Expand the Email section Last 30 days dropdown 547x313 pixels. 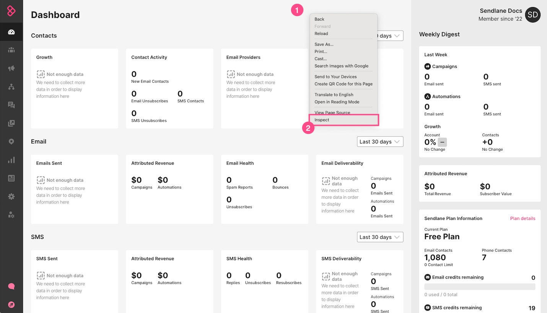(380, 142)
